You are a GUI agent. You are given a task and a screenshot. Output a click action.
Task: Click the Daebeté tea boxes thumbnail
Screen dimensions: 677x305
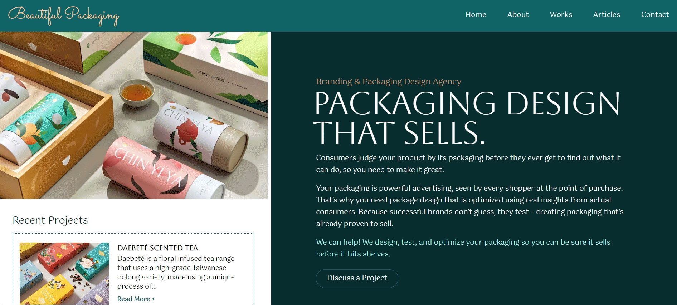(x=64, y=274)
